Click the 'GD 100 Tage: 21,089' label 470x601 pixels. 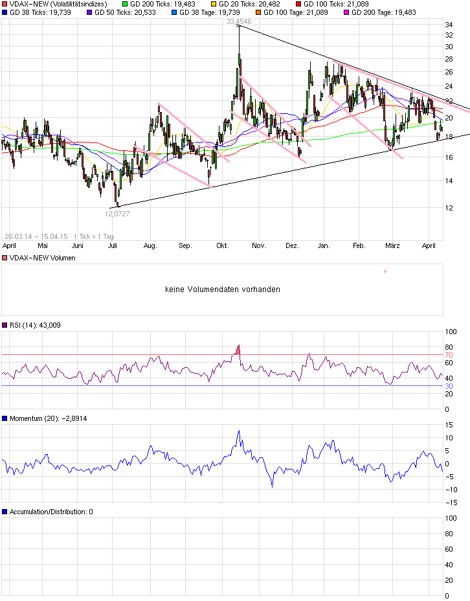point(296,13)
